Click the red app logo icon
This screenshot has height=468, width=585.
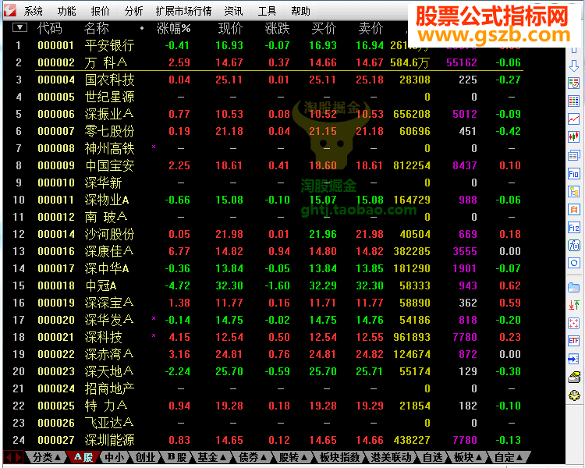(10, 10)
